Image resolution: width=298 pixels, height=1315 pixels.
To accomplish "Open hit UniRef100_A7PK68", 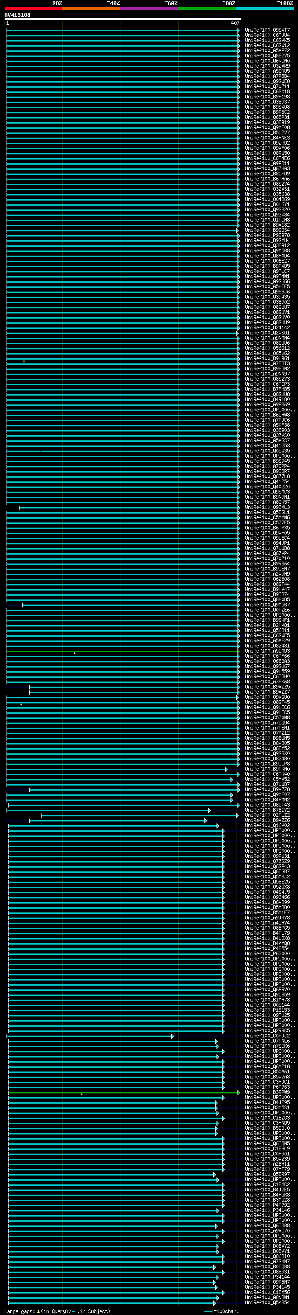I will click(267, 682).
